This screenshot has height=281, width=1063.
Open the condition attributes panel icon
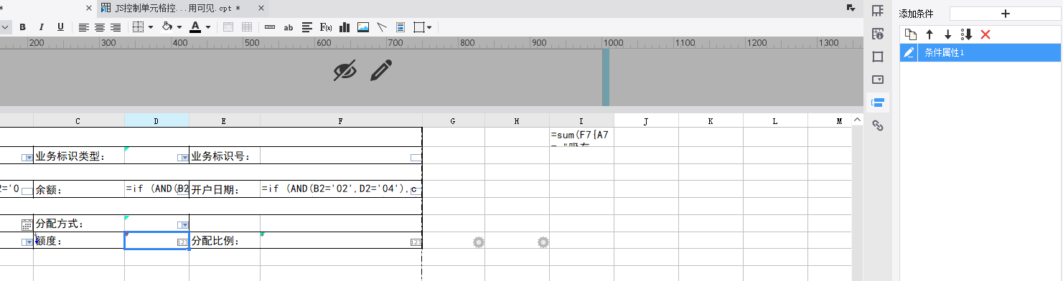pyautogui.click(x=877, y=103)
